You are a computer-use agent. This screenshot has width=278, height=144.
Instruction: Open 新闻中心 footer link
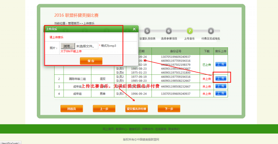click(x=121, y=129)
